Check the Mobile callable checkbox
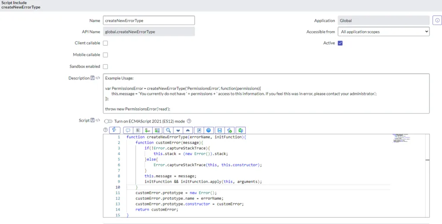The width and height of the screenshot is (442, 224). tap(105, 55)
